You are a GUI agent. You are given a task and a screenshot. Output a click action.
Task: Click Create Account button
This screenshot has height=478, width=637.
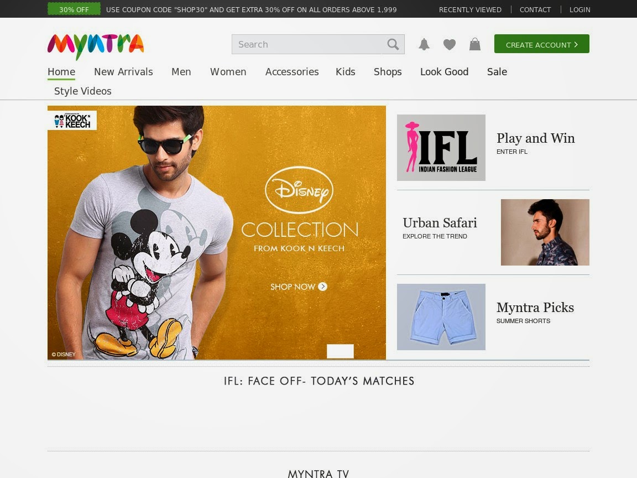click(x=541, y=44)
